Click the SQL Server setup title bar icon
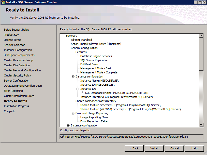Image resolution: width=207 pixels, height=155 pixels. click(3, 2)
